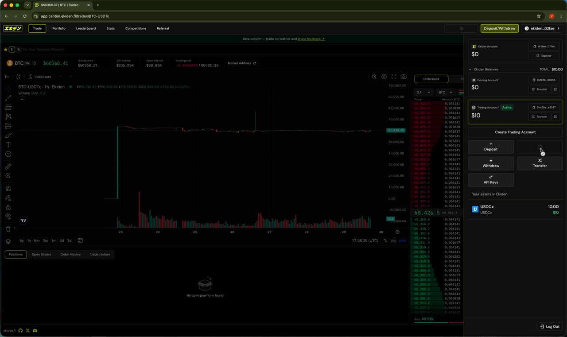
Task: Collapse the Ekiden Balances section
Action: tap(470, 70)
